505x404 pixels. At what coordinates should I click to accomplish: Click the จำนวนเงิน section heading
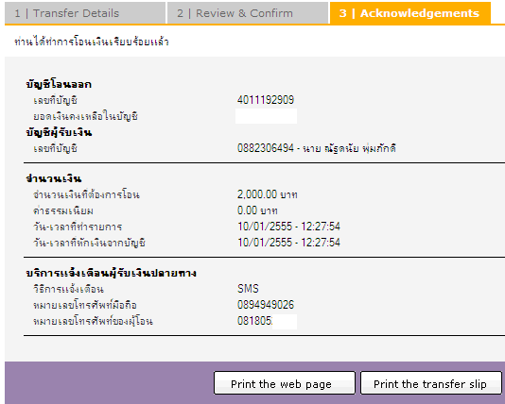[x=54, y=178]
